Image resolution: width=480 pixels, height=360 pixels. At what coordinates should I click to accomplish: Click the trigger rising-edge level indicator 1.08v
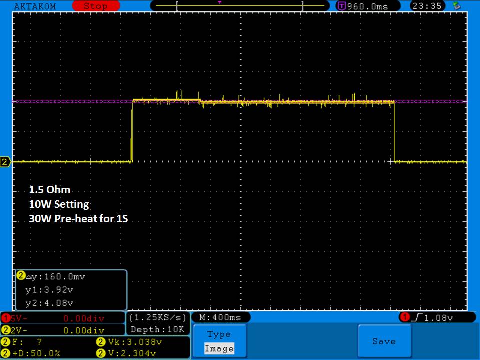[x=436, y=318]
